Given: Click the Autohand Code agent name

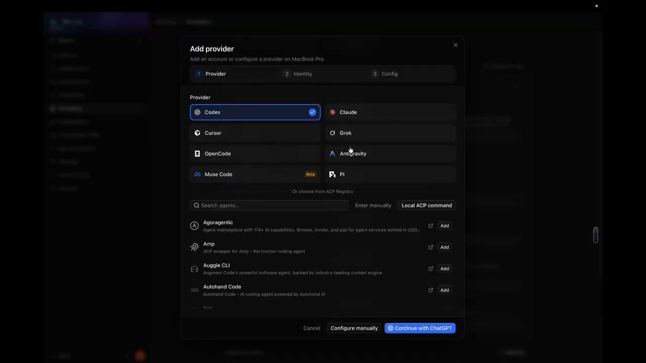Looking at the screenshot, I should pyautogui.click(x=222, y=286).
